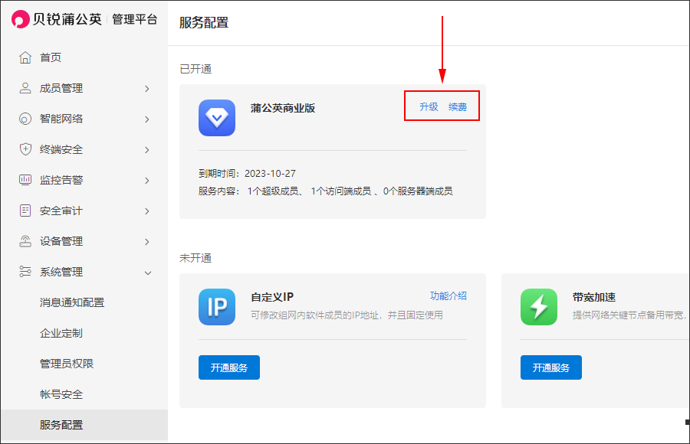Click the sliders icon for 系统管理
Screen dimensions: 690x444
coord(25,272)
